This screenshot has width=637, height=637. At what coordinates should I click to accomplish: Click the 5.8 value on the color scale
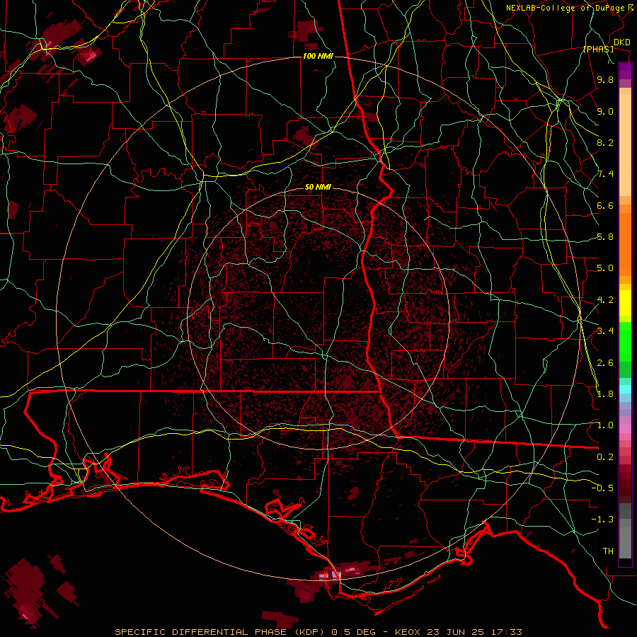click(x=605, y=237)
